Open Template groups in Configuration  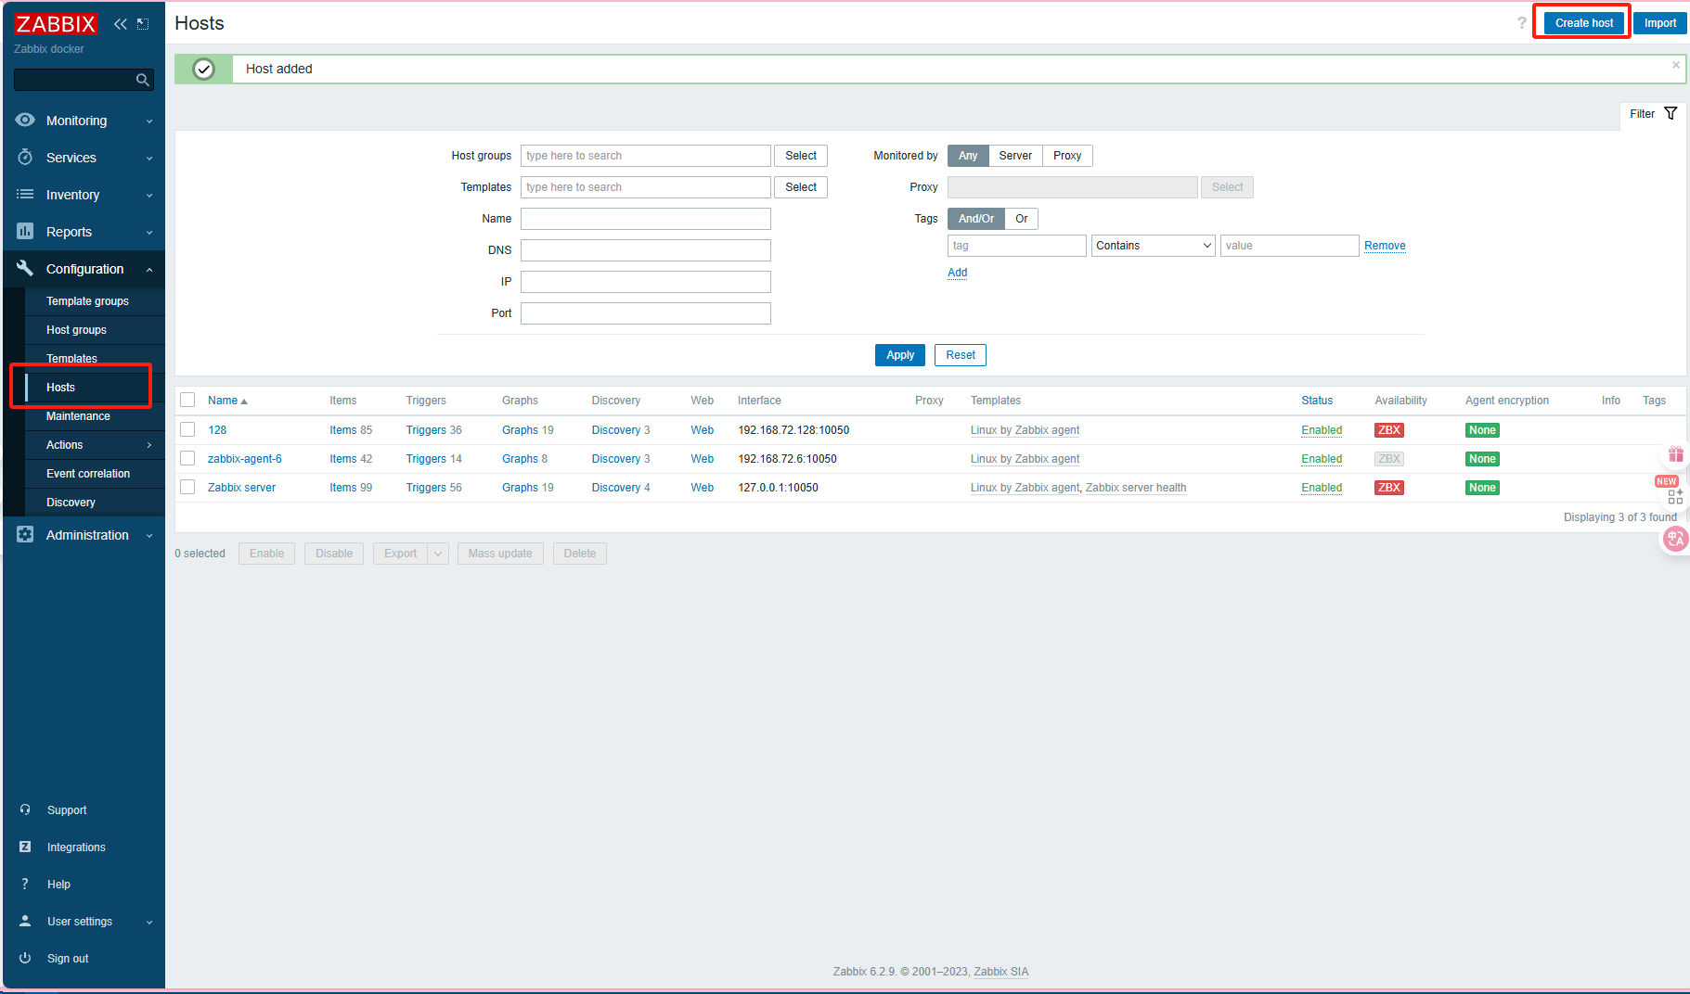pos(87,301)
